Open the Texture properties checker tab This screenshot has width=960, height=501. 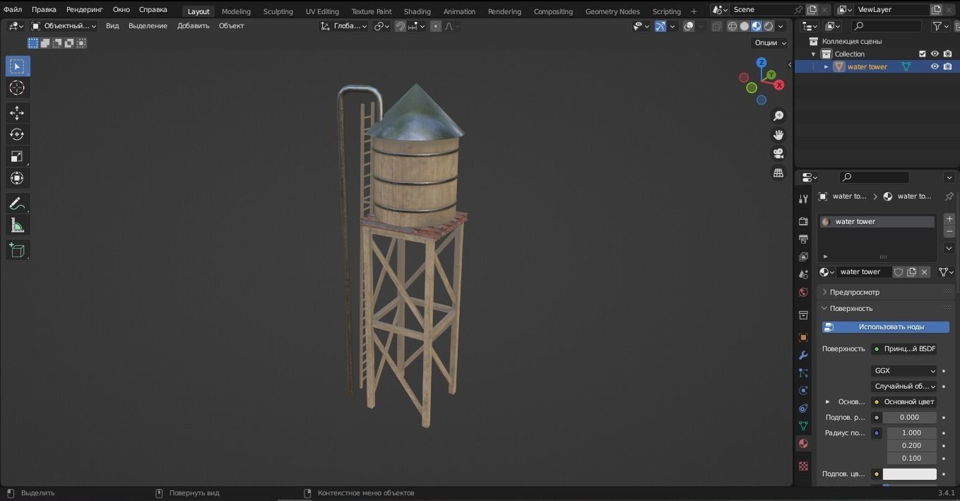803,466
